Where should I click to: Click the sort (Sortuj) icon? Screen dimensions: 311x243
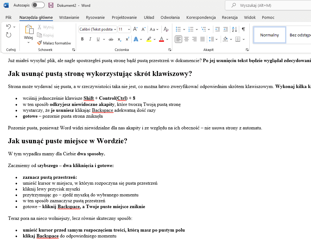[234, 29]
